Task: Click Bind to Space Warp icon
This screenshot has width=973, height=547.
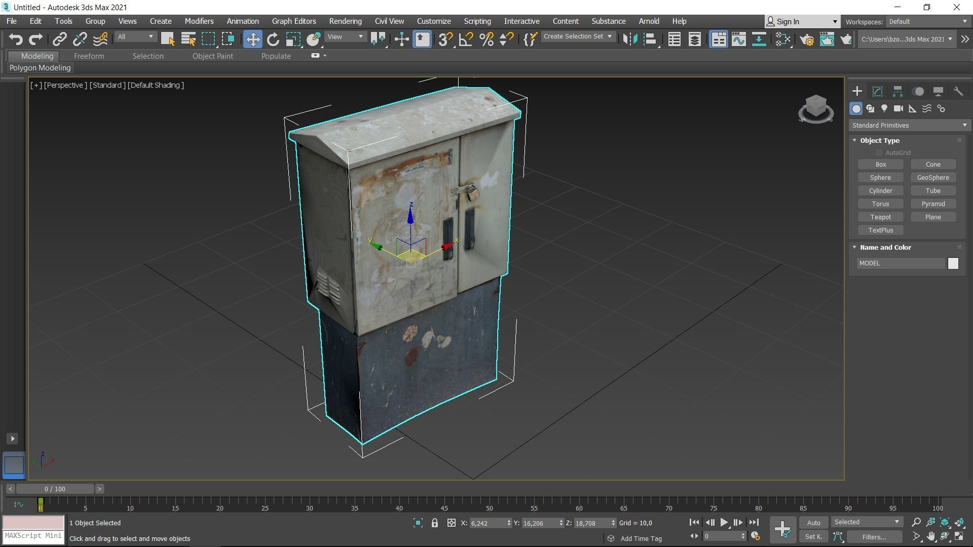Action: [x=100, y=39]
